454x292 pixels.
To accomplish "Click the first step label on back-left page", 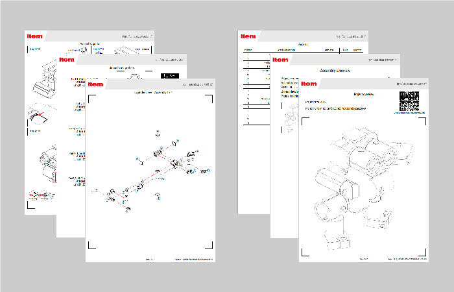I will [x=34, y=48].
